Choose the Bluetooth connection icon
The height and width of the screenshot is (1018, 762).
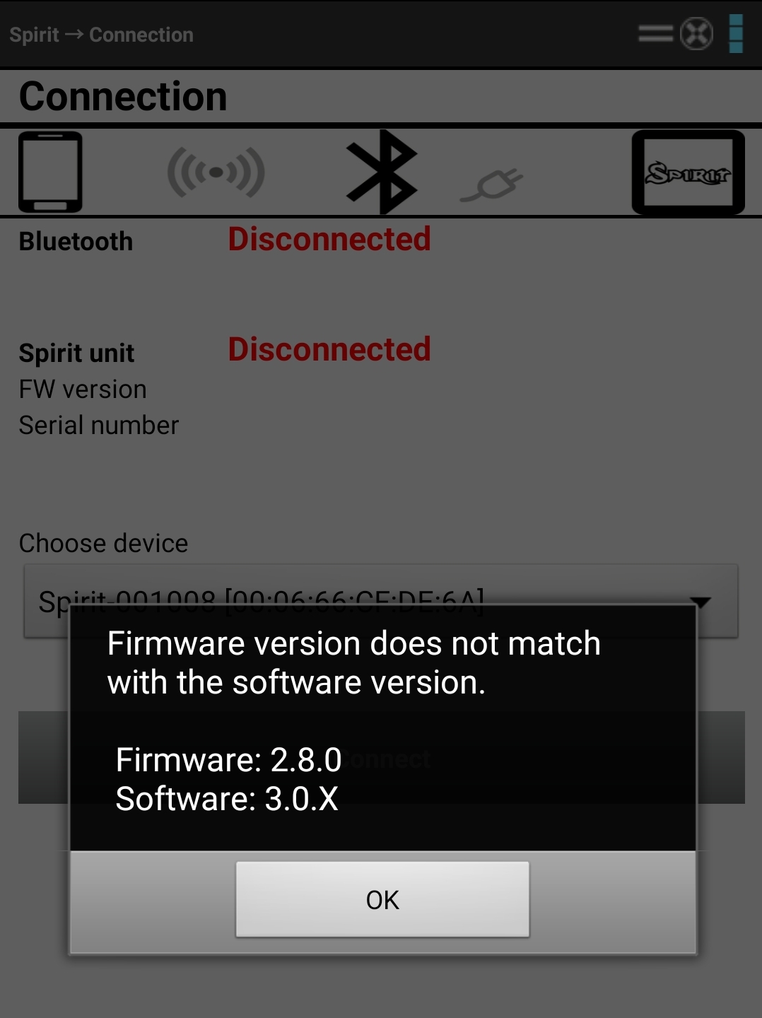pyautogui.click(x=382, y=172)
